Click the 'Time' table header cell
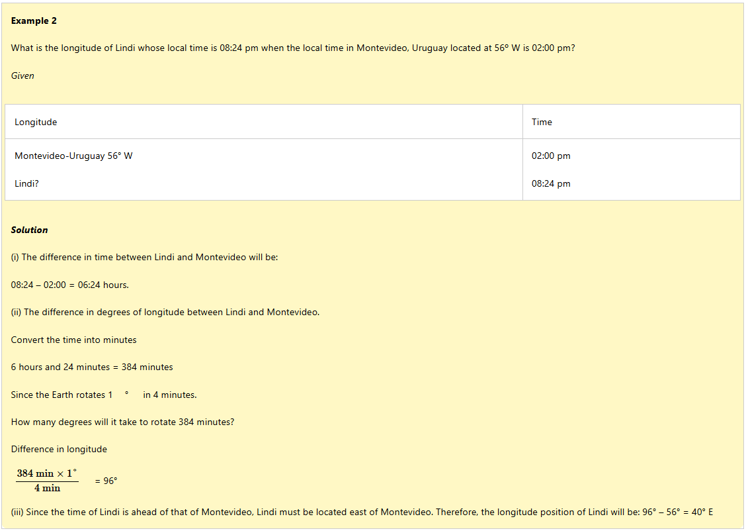The image size is (746, 531). [x=541, y=122]
